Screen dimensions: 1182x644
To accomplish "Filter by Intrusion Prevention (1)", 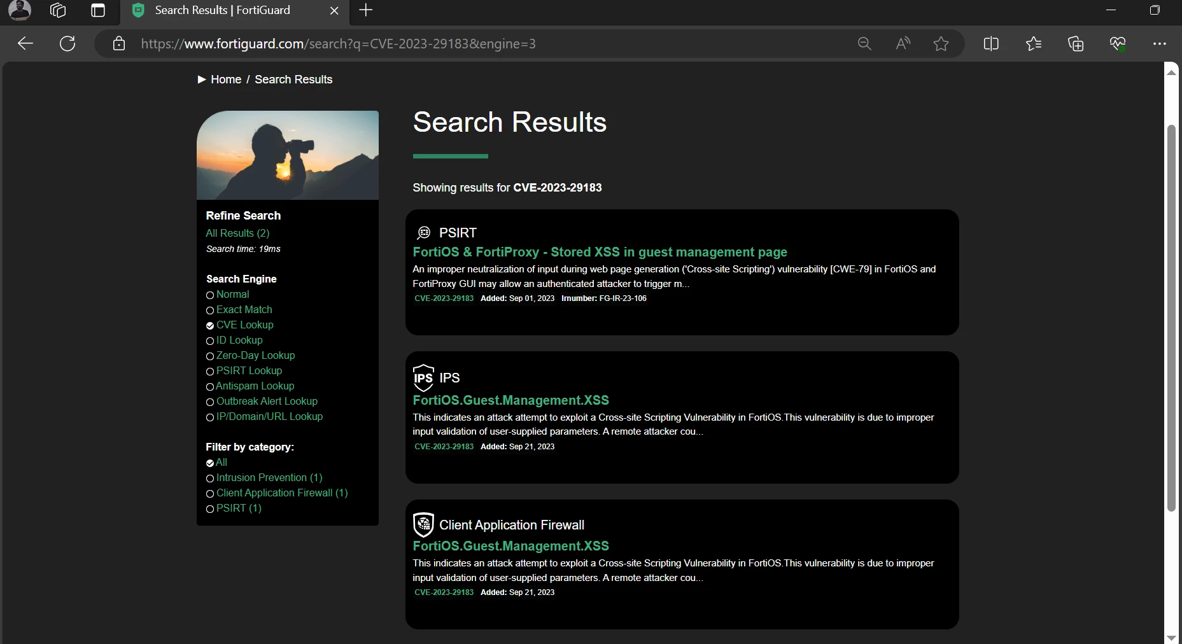I will point(264,478).
